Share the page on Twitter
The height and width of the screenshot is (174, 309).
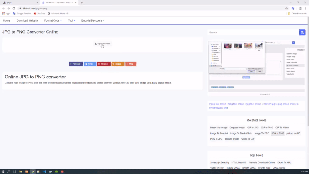(90, 64)
